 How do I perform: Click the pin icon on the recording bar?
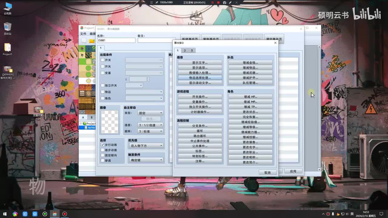[157, 2]
